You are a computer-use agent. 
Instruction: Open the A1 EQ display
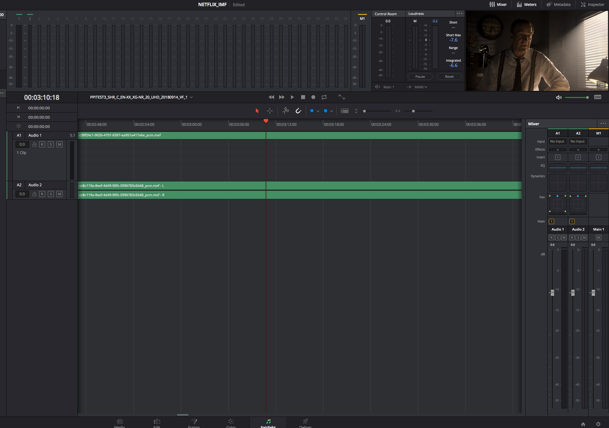tap(558, 168)
